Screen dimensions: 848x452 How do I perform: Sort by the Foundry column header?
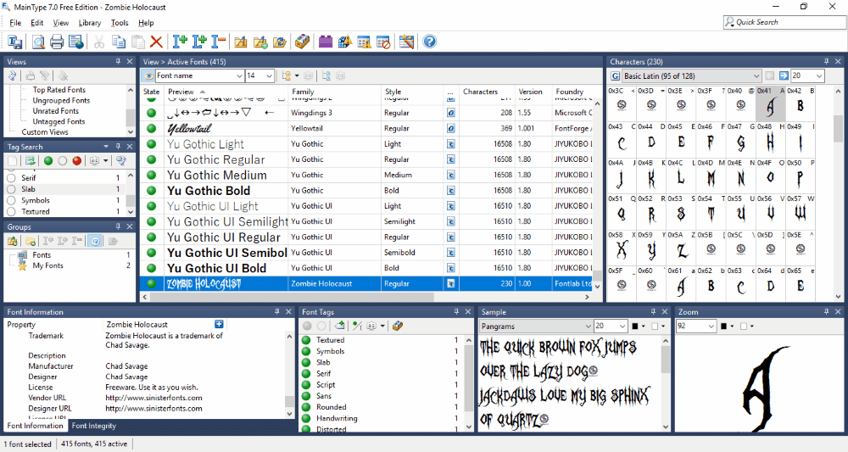572,92
